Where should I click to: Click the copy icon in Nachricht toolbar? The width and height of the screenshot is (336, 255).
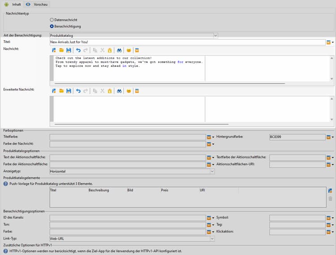click(95, 50)
